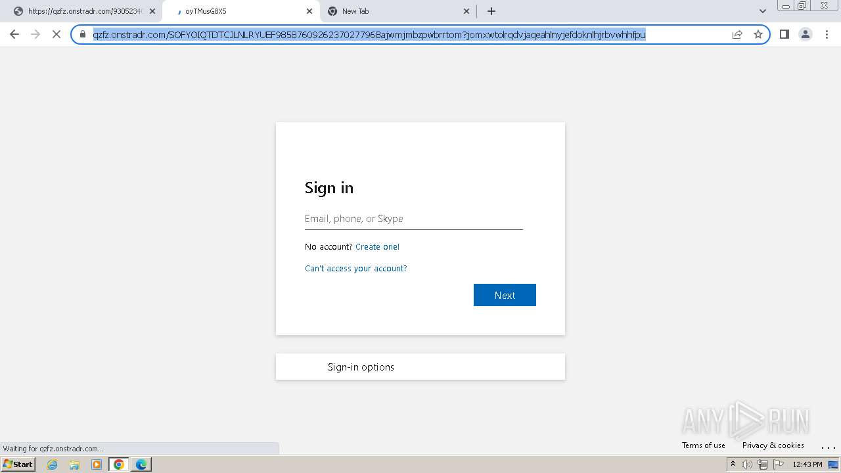Focus the Email, phone, or Skype field
Image resolution: width=841 pixels, height=473 pixels.
[414, 219]
